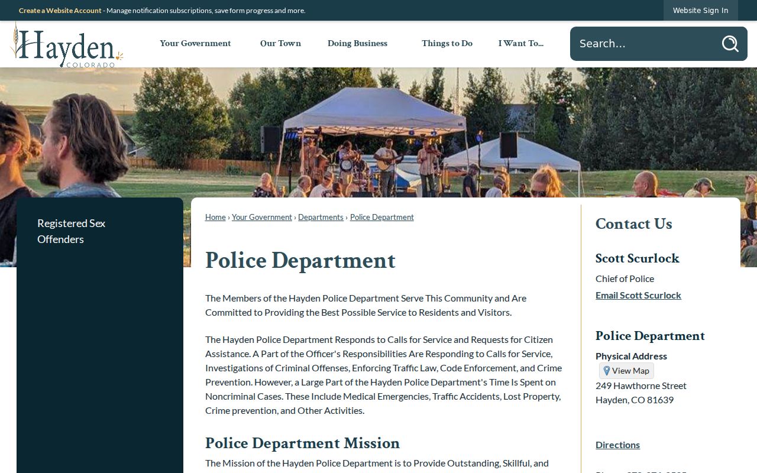
Task: Open the View Map button
Action: pos(626,371)
